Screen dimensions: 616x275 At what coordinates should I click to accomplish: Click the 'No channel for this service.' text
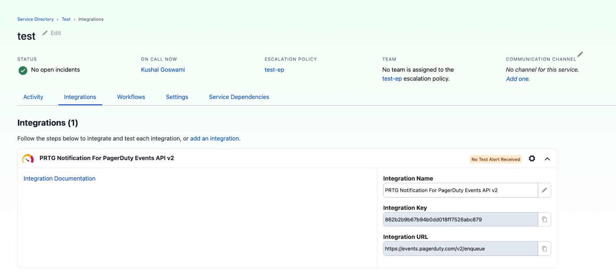pyautogui.click(x=542, y=70)
